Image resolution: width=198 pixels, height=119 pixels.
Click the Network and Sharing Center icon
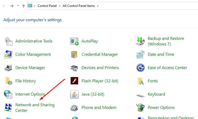click(x=8, y=108)
